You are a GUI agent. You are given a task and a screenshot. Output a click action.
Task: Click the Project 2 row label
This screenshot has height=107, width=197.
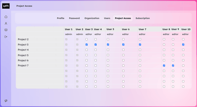coord(23,39)
